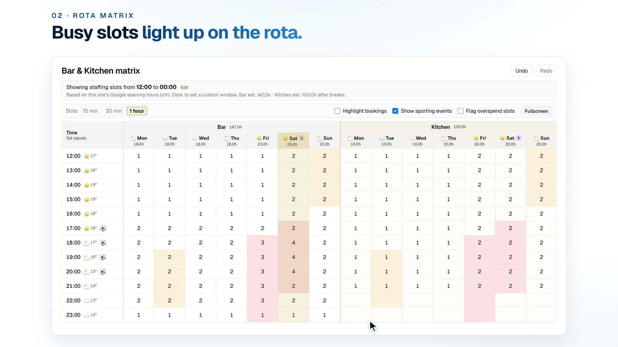Select the Kitchen Sun column header
The height and width of the screenshot is (347, 618).
[541, 141]
